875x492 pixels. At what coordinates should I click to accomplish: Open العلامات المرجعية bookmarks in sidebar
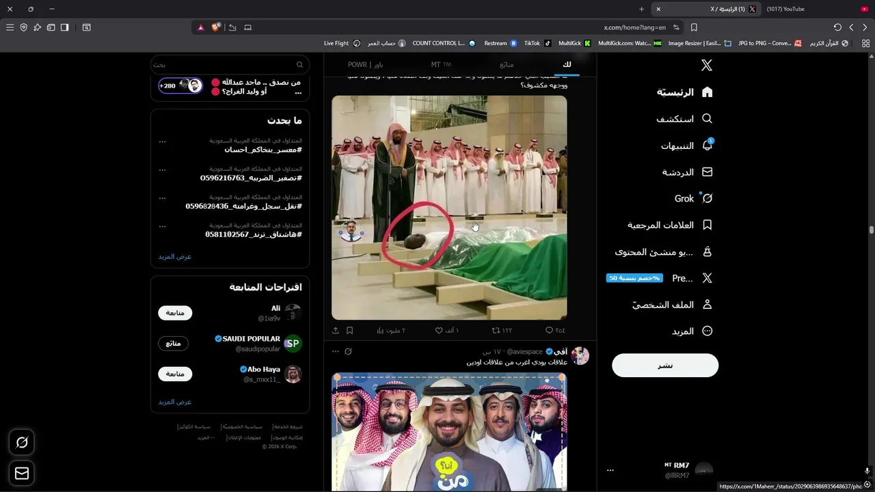click(x=671, y=225)
